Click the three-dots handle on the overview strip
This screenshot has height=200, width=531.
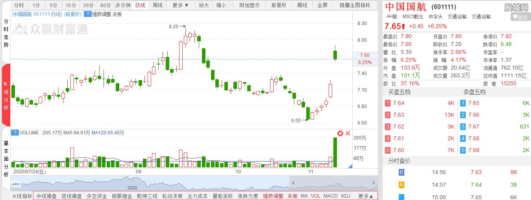pos(16,183)
